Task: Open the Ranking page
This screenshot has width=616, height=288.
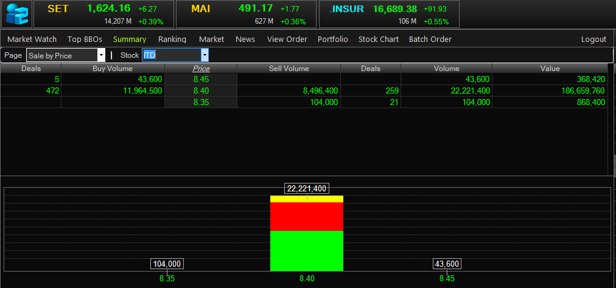Action: point(172,39)
